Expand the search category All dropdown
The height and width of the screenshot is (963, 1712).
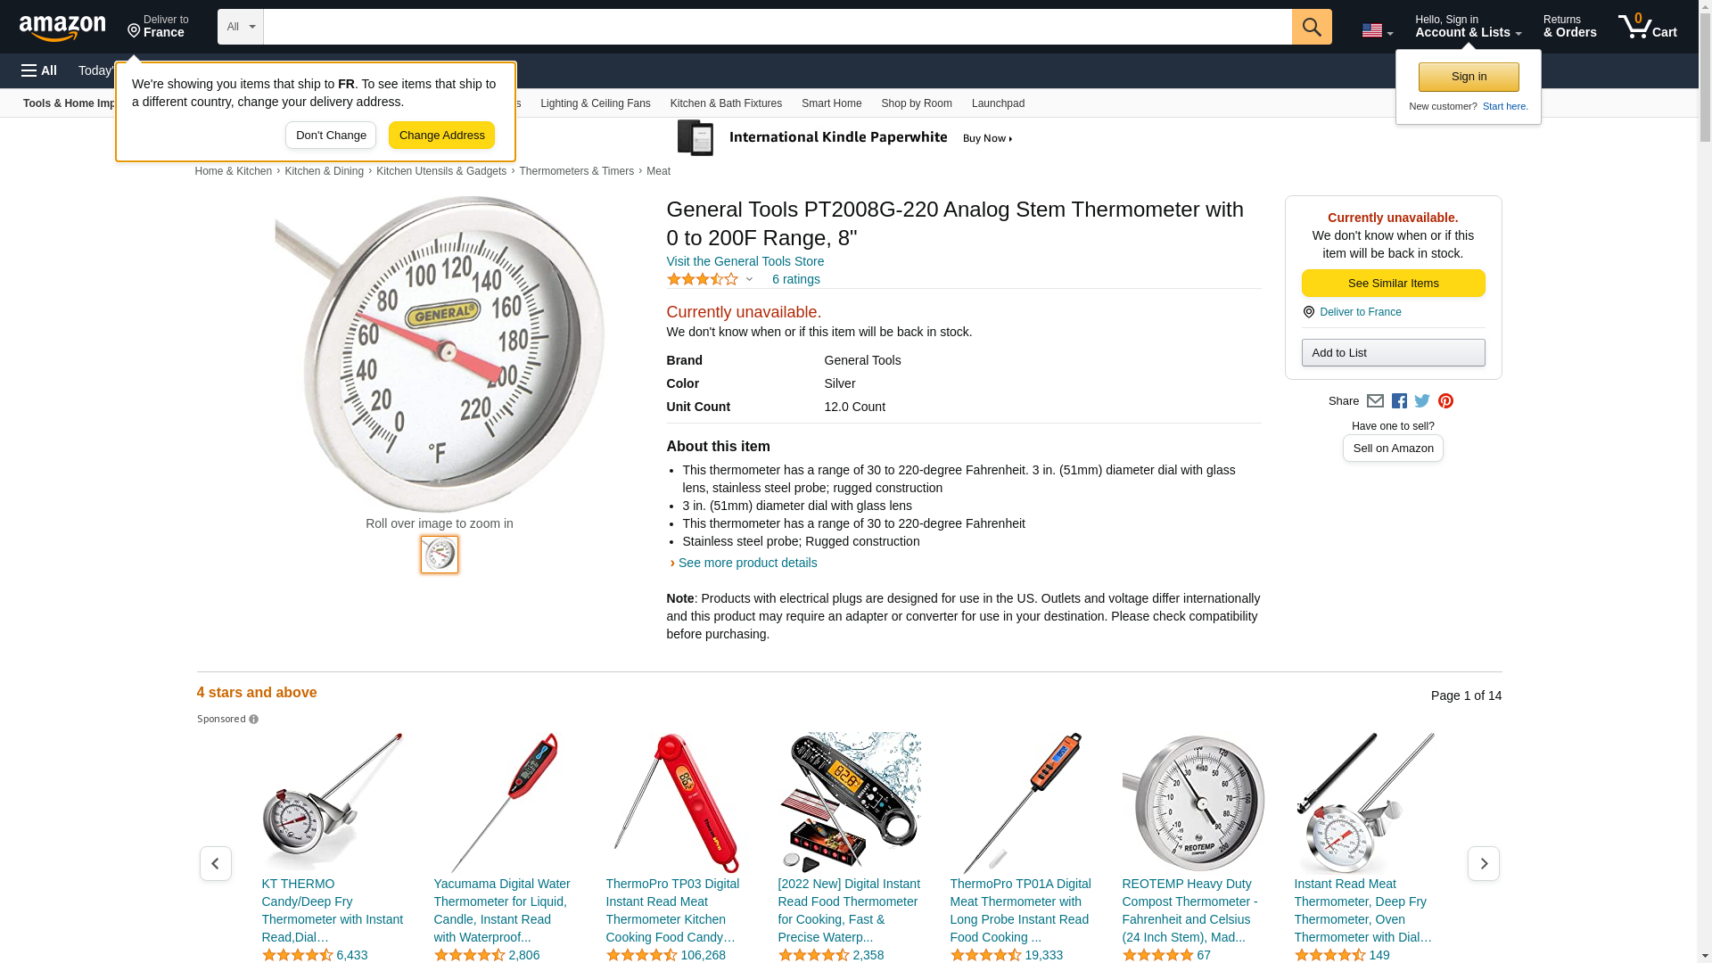tap(241, 27)
